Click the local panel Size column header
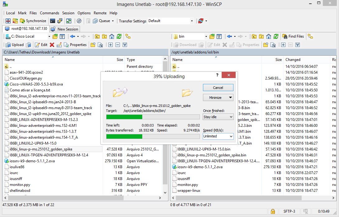This screenshot has height=217, width=339. click(x=114, y=60)
